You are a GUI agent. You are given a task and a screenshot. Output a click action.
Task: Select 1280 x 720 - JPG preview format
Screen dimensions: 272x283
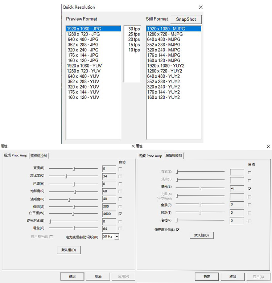83,34
